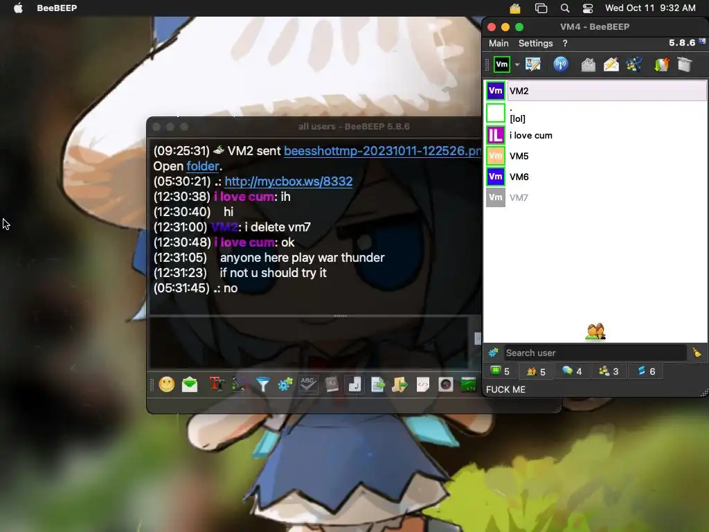The width and height of the screenshot is (709, 532).
Task: Click the green monitor icon in chat toolbar
Action: [468, 384]
